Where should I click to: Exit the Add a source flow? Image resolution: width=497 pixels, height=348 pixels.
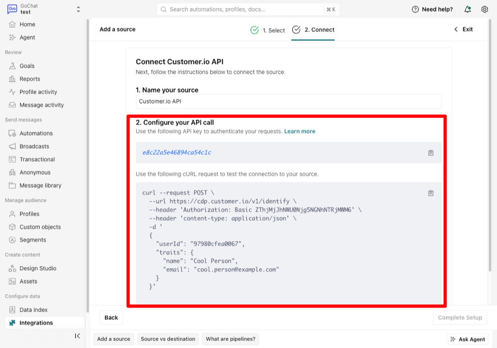click(464, 30)
